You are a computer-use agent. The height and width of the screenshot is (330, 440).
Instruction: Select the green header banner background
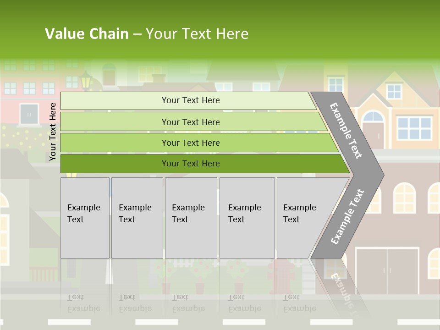[x=220, y=29]
